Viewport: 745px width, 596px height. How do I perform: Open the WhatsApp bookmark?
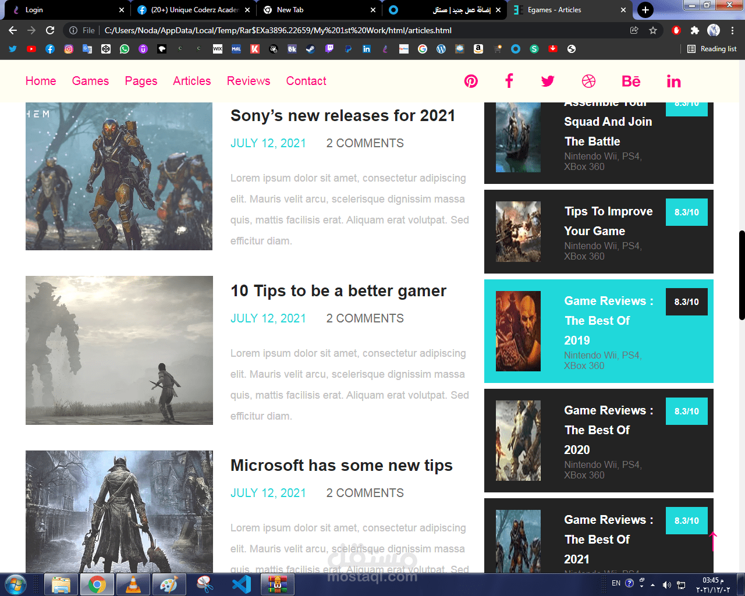coord(125,49)
